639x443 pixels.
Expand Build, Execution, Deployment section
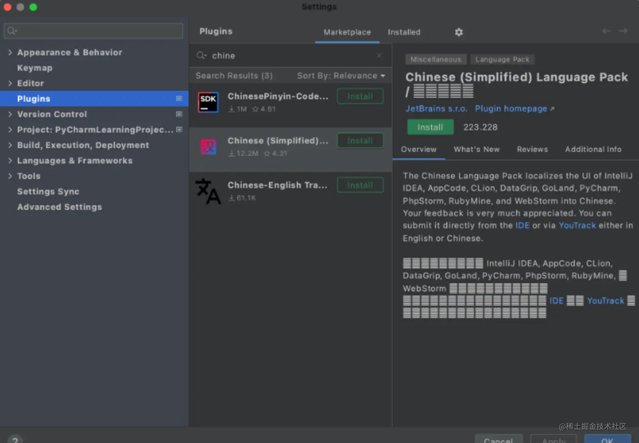click(x=10, y=145)
